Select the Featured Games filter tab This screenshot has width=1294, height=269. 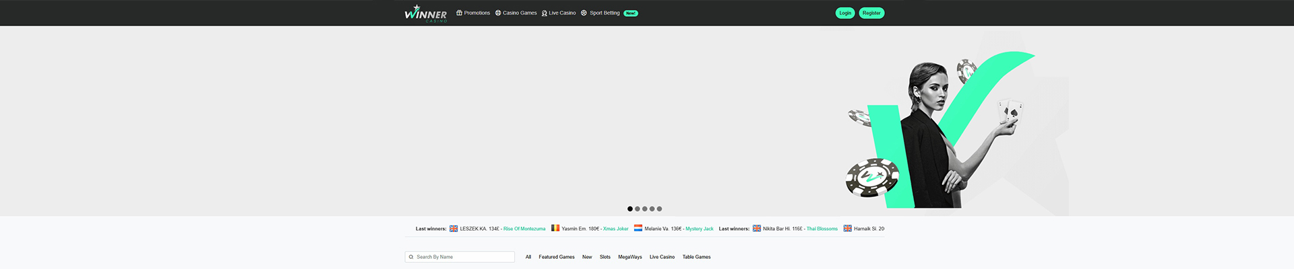(x=557, y=257)
